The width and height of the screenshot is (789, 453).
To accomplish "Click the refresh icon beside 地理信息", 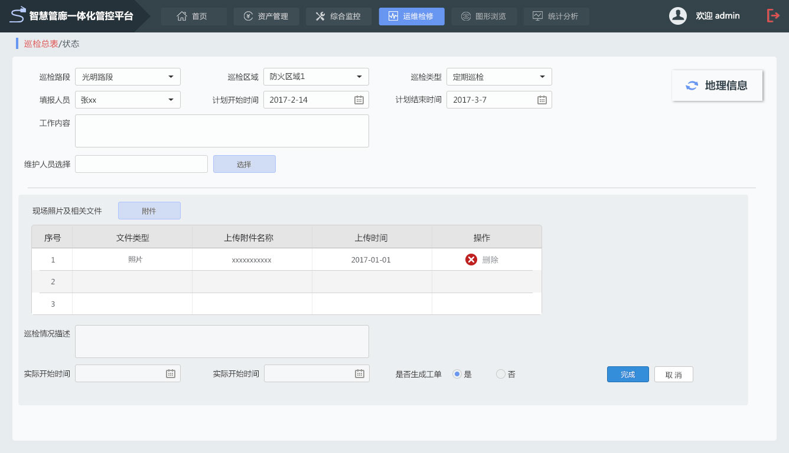I will pyautogui.click(x=692, y=86).
